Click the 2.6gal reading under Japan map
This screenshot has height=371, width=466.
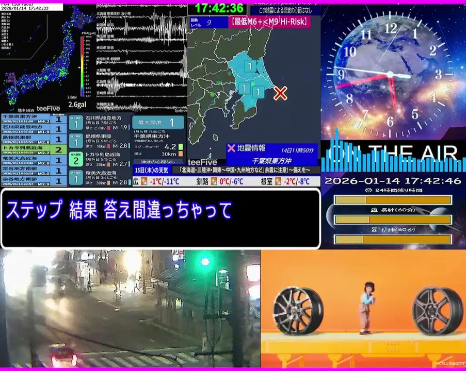click(x=77, y=105)
